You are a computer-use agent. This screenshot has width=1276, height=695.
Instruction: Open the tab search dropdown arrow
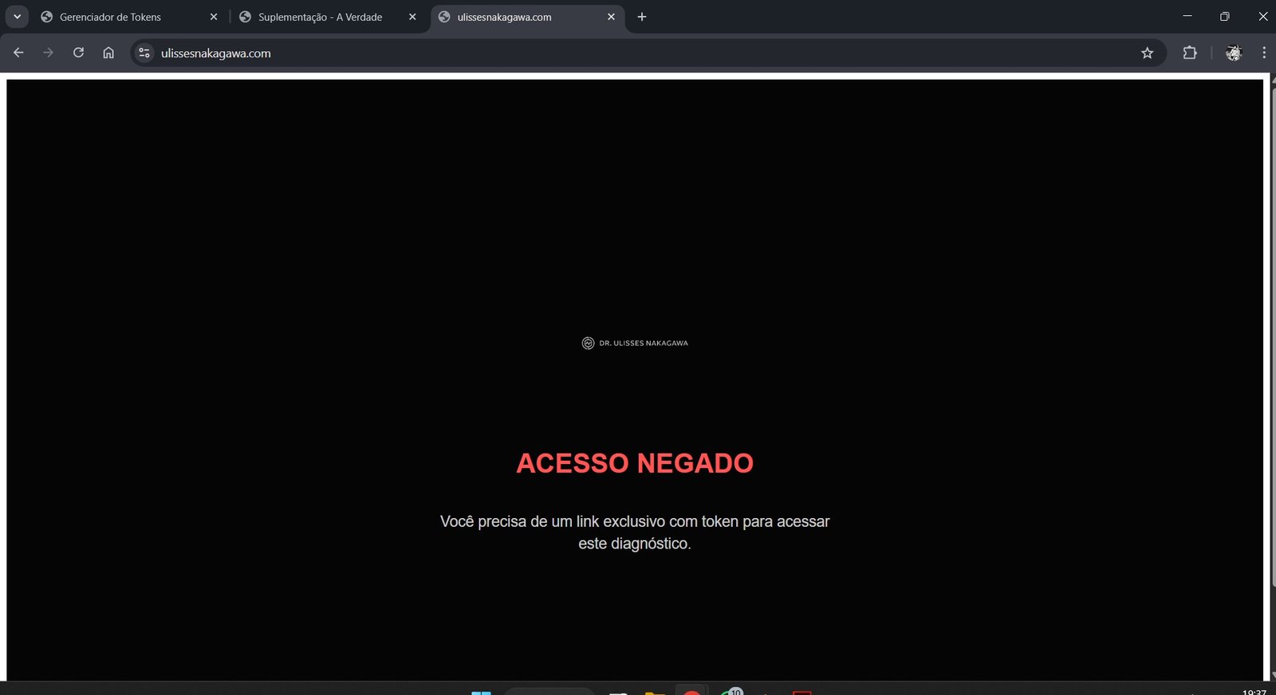(x=17, y=17)
